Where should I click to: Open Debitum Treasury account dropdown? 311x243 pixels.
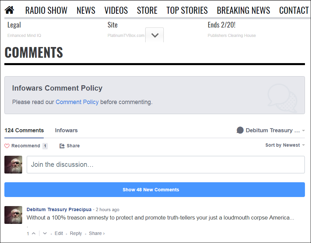273,131
